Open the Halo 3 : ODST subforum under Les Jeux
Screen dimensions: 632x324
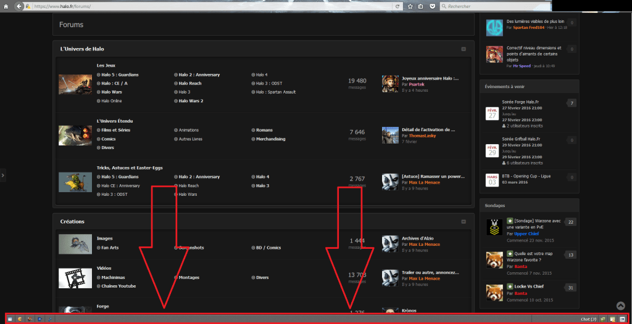click(269, 83)
